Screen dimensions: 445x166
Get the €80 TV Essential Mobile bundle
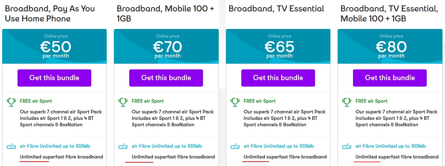click(x=390, y=78)
